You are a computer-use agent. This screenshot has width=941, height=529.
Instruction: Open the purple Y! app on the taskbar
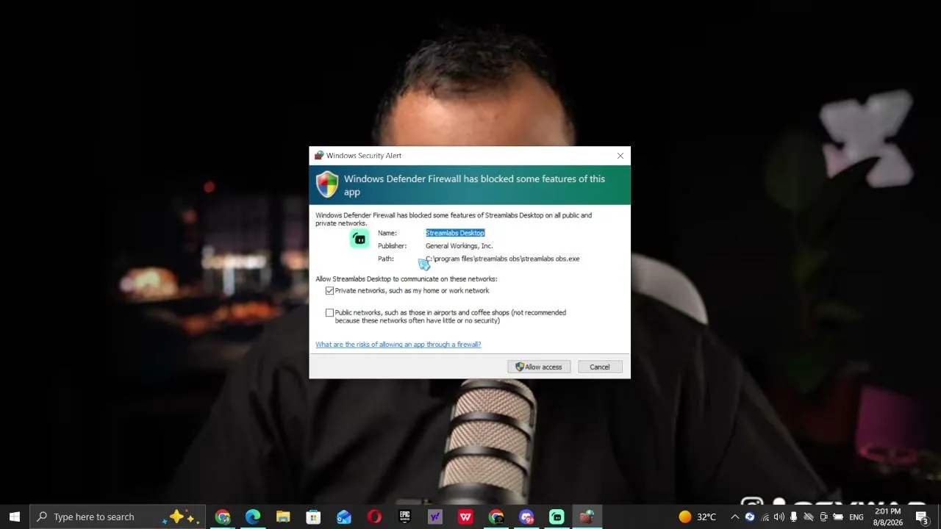click(434, 517)
